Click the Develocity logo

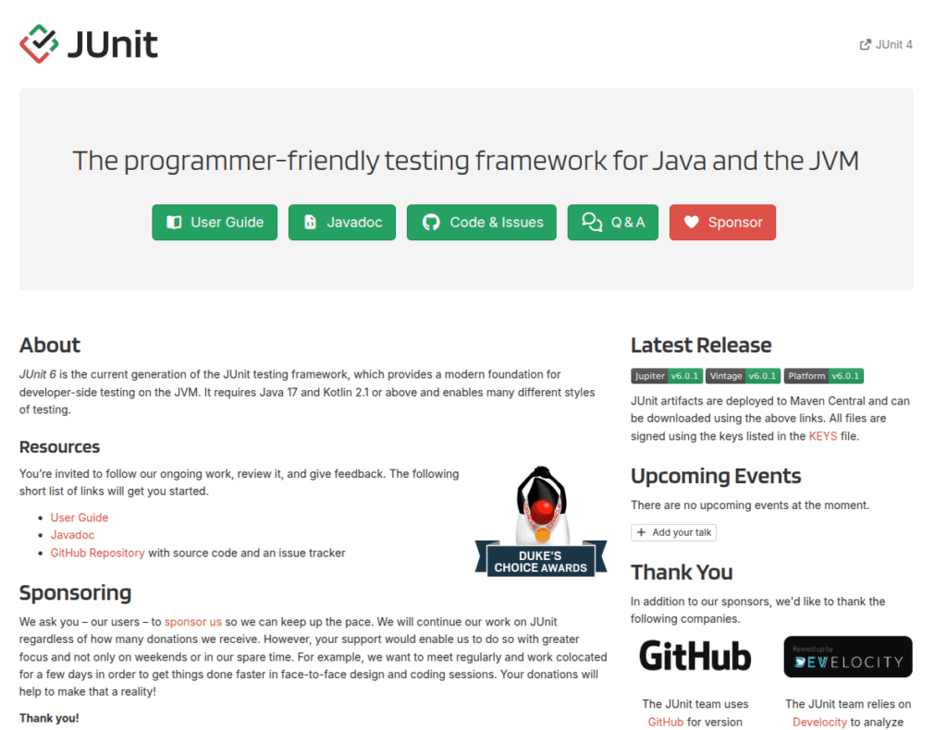(x=847, y=657)
